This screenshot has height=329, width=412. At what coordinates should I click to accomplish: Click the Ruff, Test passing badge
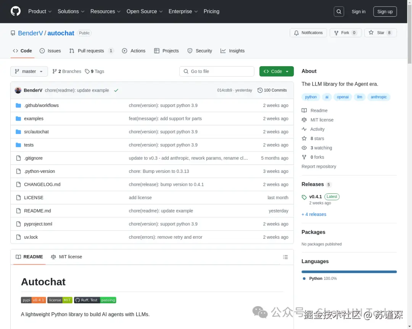95,300
